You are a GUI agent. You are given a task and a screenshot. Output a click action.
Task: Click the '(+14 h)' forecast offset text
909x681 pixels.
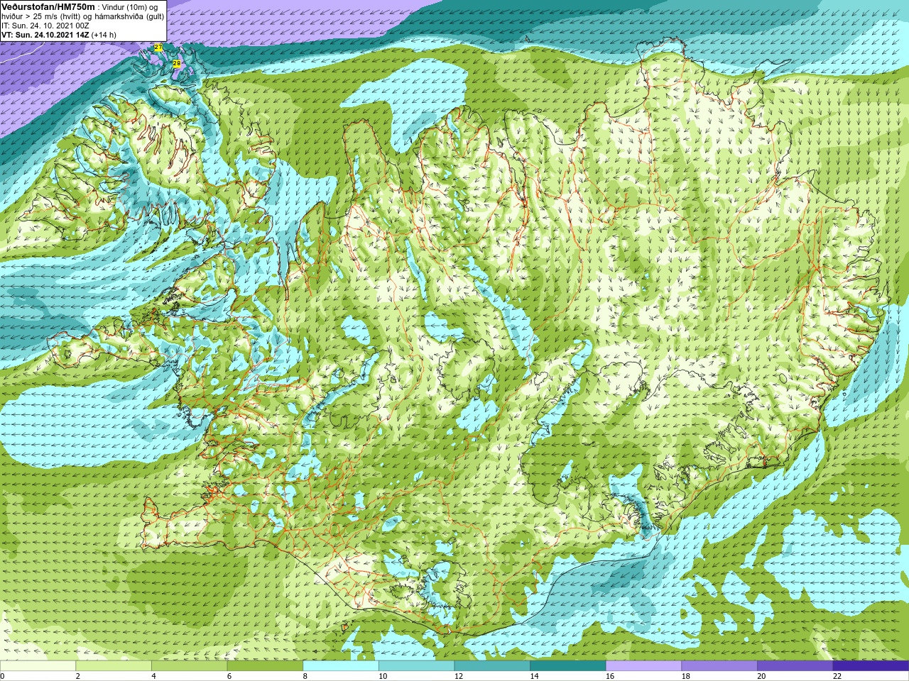point(104,35)
